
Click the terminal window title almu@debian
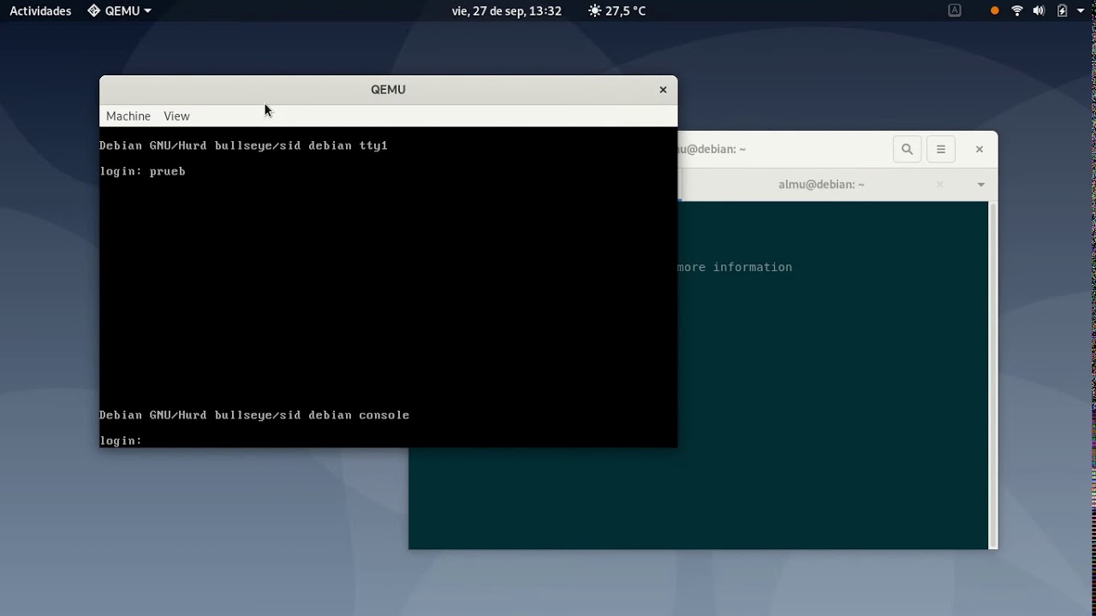712,149
